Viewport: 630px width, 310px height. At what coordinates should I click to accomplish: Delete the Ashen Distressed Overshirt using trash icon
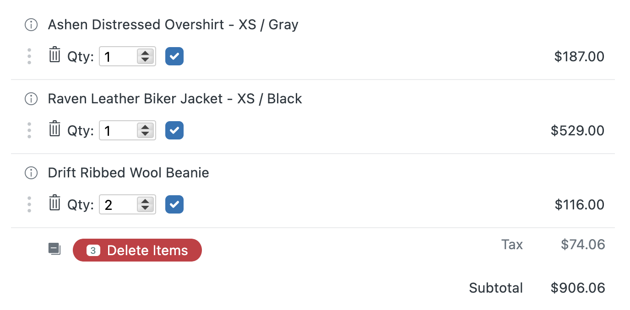tap(54, 56)
